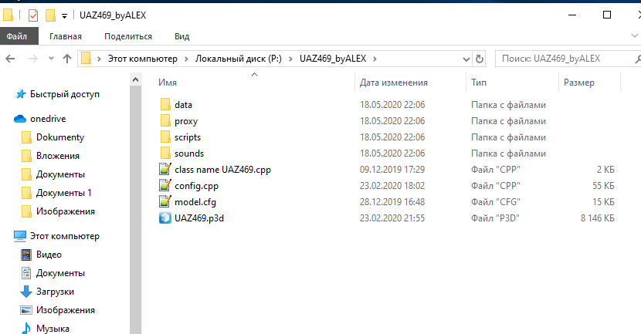Viewport: 641px width, 334px height.
Task: Open Музыка in the navigation pane
Action: coord(53,329)
